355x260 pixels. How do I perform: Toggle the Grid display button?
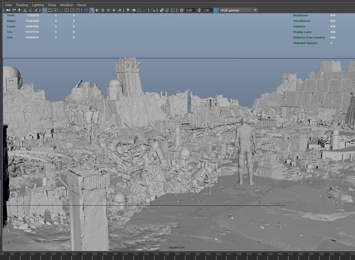pos(45,10)
